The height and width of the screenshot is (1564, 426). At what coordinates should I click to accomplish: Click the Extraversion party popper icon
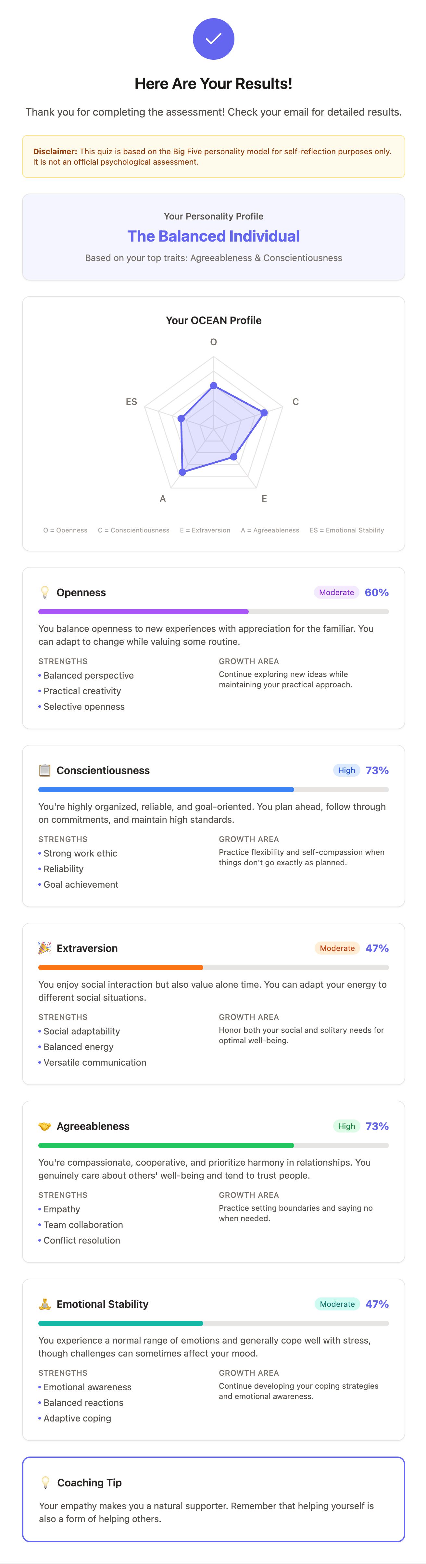(x=44, y=948)
